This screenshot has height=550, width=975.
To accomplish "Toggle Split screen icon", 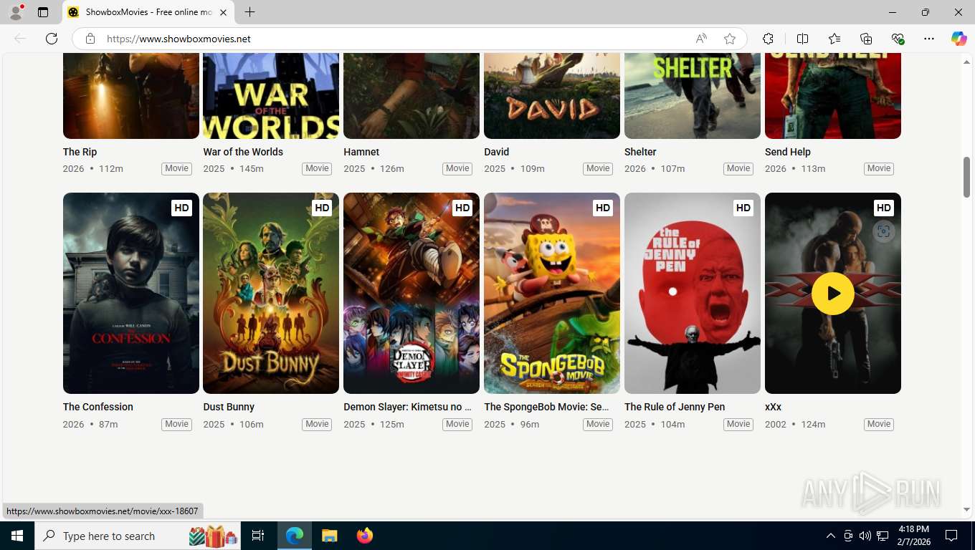I will (x=802, y=39).
